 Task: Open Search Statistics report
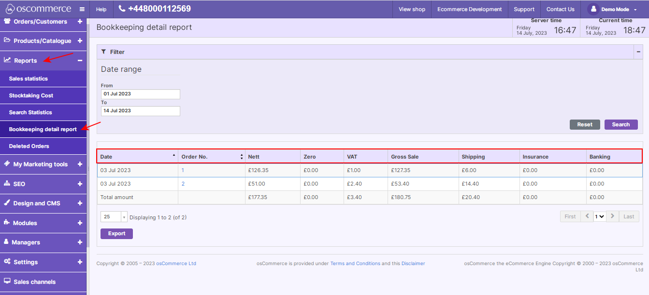43,112
